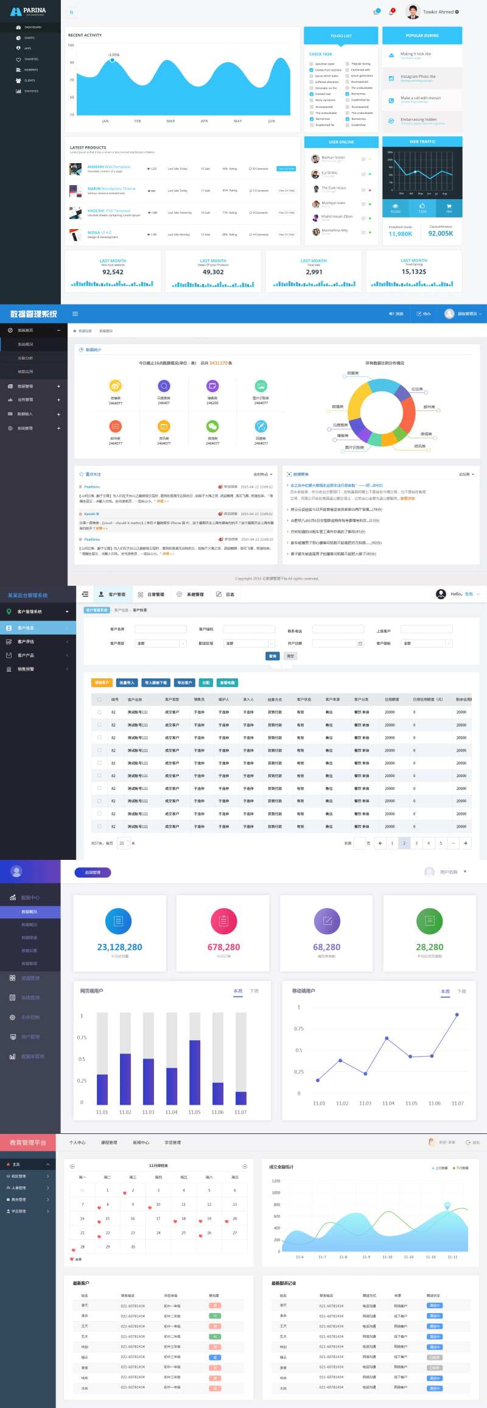Click the 客户名称 input field
The height and width of the screenshot is (1408, 487).
pyautogui.click(x=160, y=629)
